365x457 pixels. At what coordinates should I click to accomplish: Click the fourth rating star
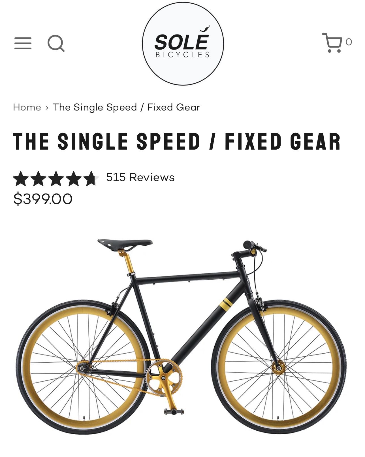[73, 178]
